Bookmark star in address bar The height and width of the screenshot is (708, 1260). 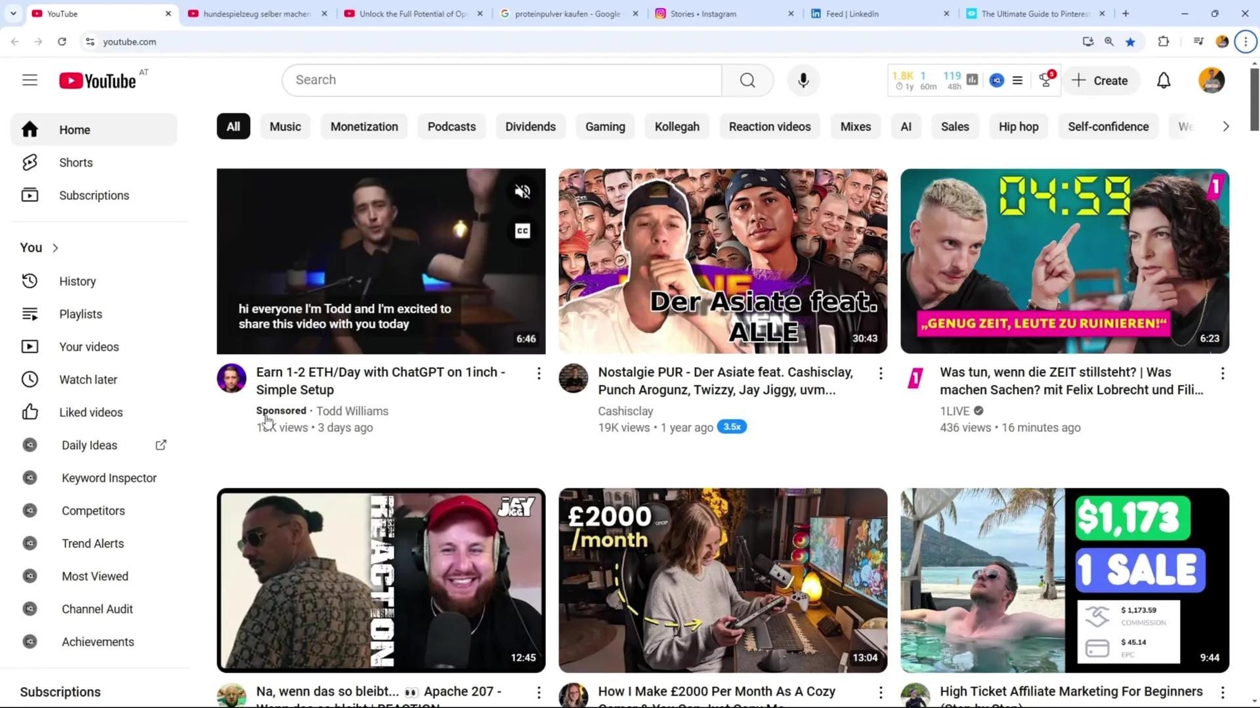(1130, 42)
